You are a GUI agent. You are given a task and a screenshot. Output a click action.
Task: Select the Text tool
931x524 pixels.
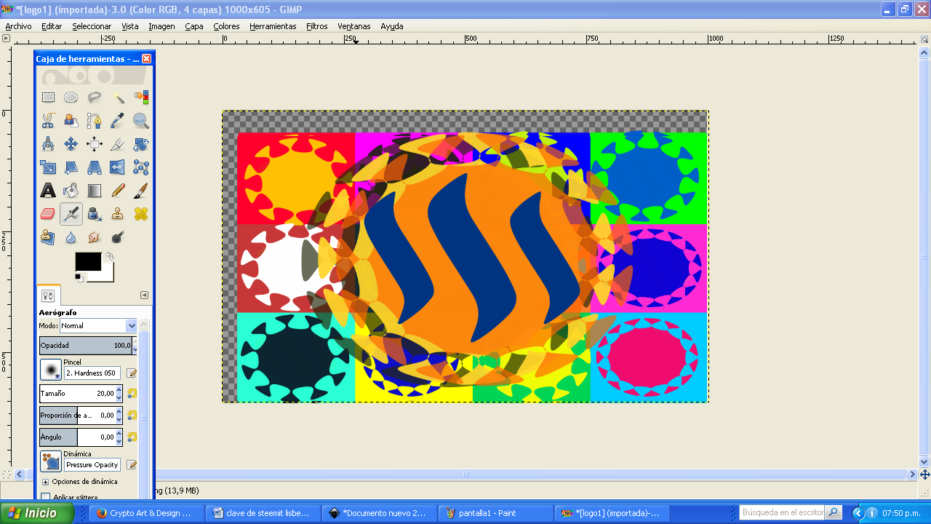click(x=47, y=190)
